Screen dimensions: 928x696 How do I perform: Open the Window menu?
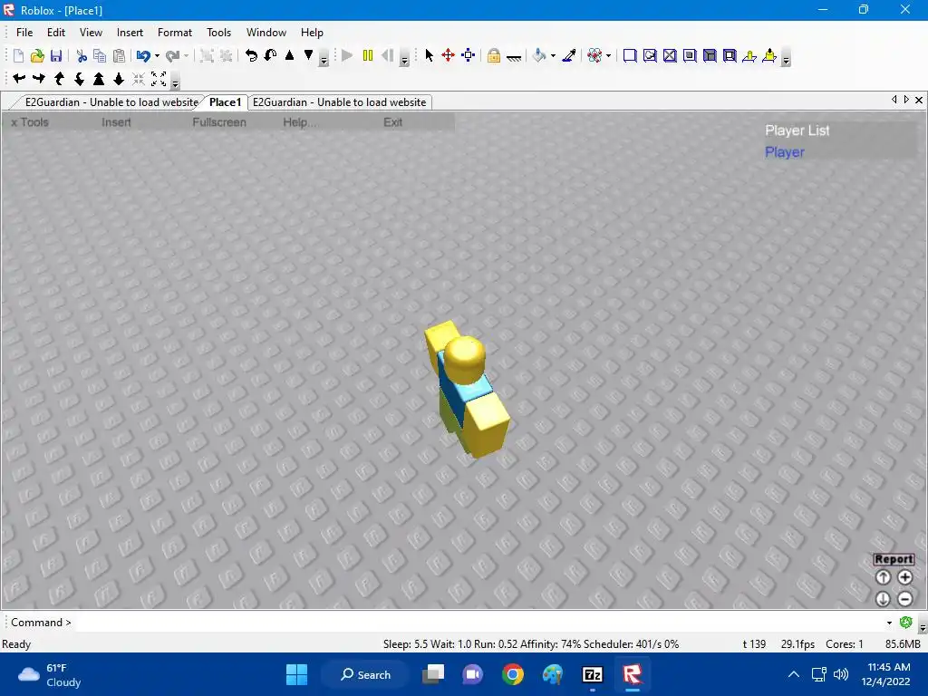pyautogui.click(x=266, y=33)
